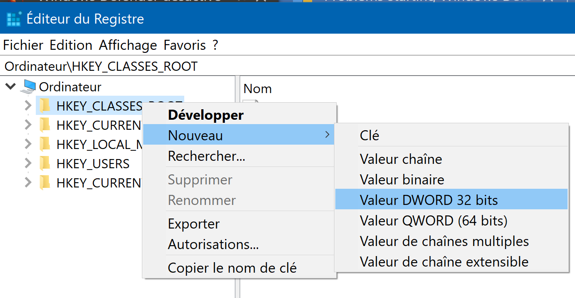Open the Affichage menu
The image size is (575, 298).
[x=128, y=45]
